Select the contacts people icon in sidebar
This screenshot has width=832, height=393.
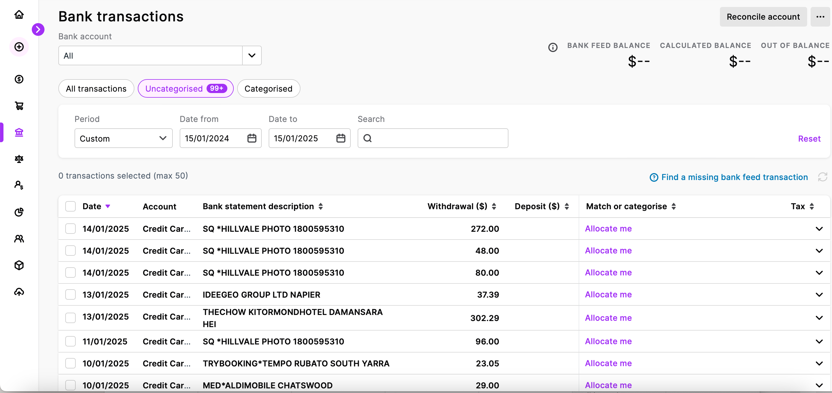[19, 239]
